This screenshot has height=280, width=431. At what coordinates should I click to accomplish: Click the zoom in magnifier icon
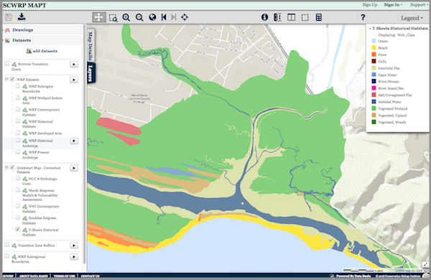pos(126,17)
